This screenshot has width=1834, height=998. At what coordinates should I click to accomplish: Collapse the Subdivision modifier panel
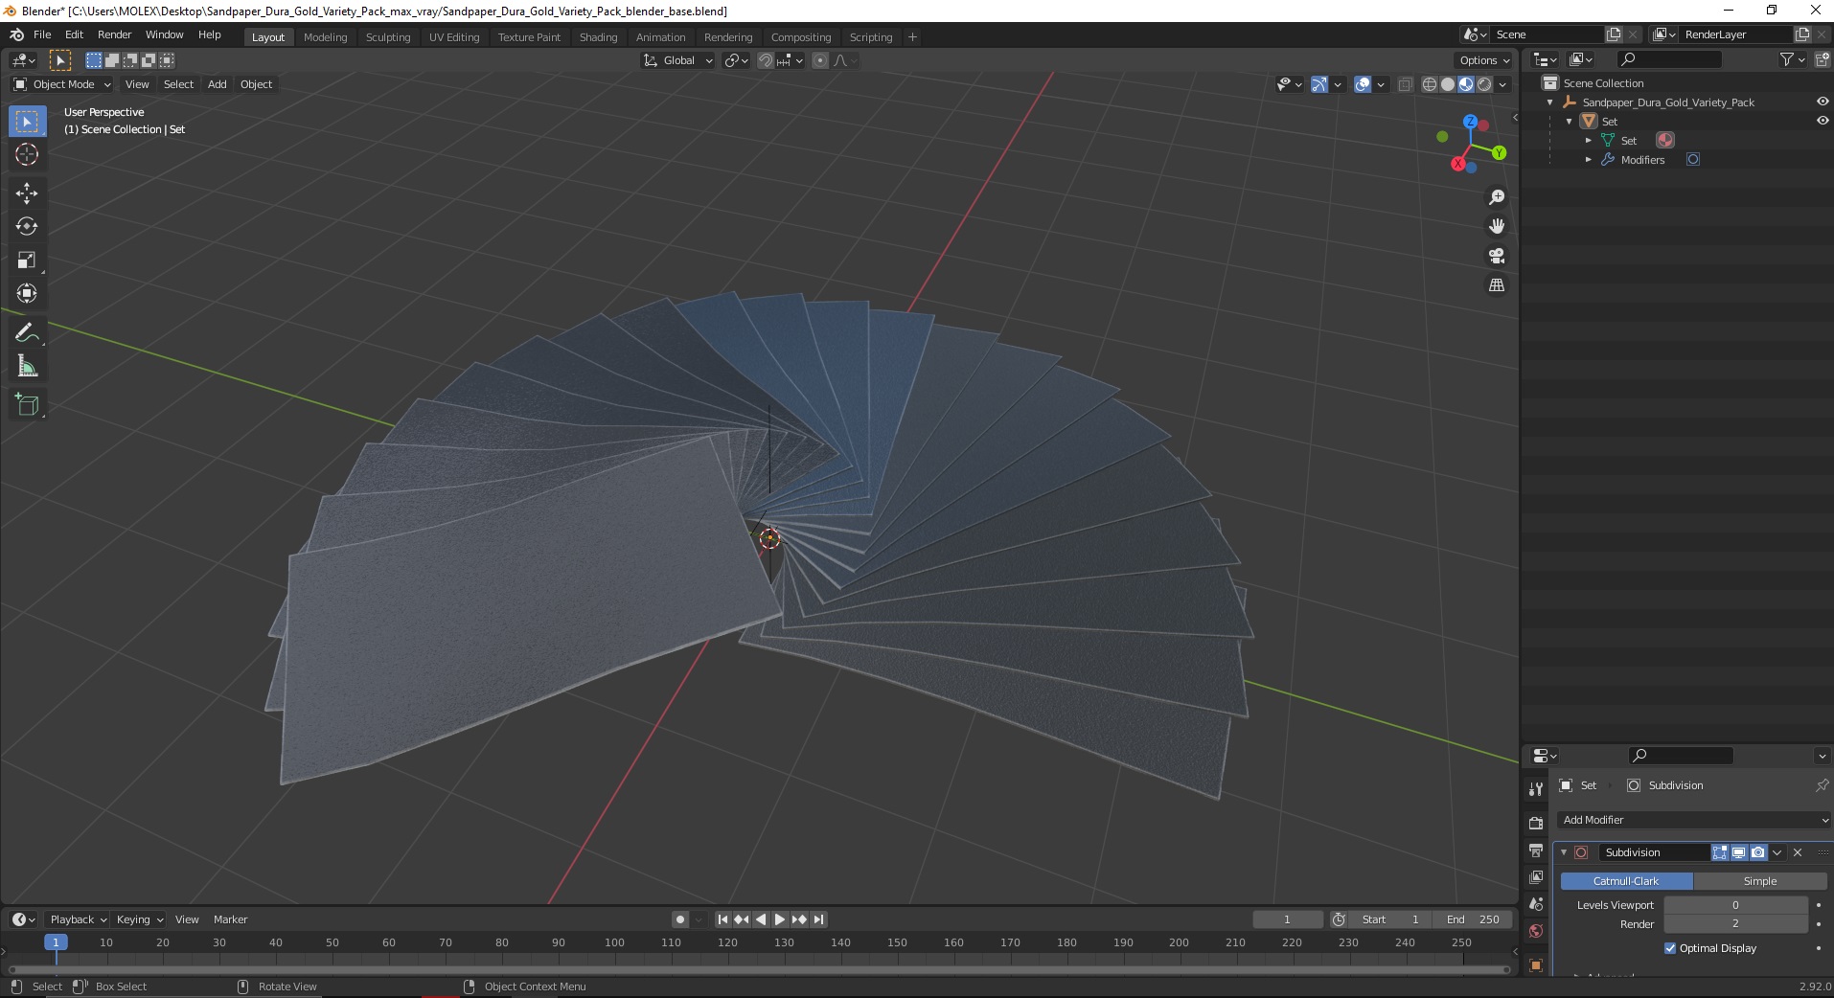click(x=1564, y=852)
